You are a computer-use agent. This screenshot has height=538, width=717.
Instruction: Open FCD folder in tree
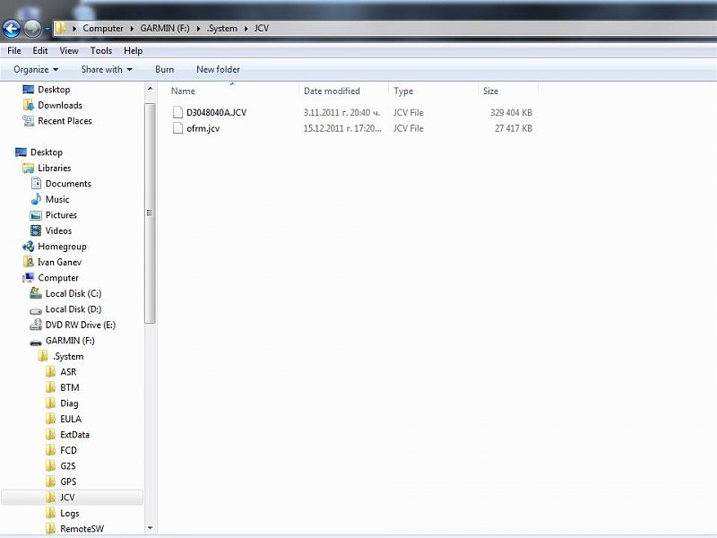coord(68,450)
